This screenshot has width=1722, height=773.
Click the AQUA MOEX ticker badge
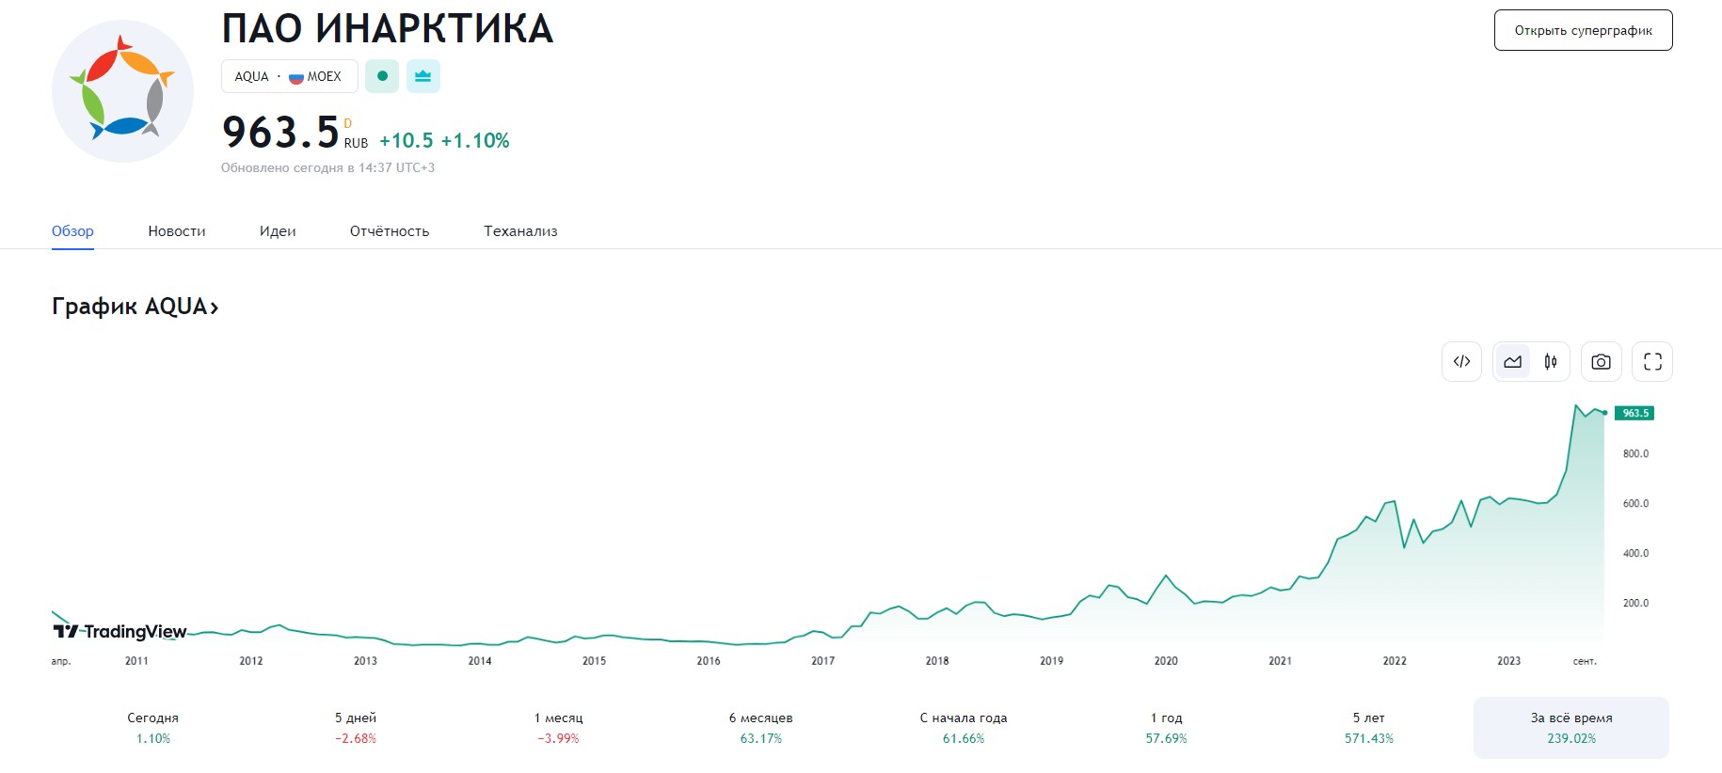click(x=290, y=76)
